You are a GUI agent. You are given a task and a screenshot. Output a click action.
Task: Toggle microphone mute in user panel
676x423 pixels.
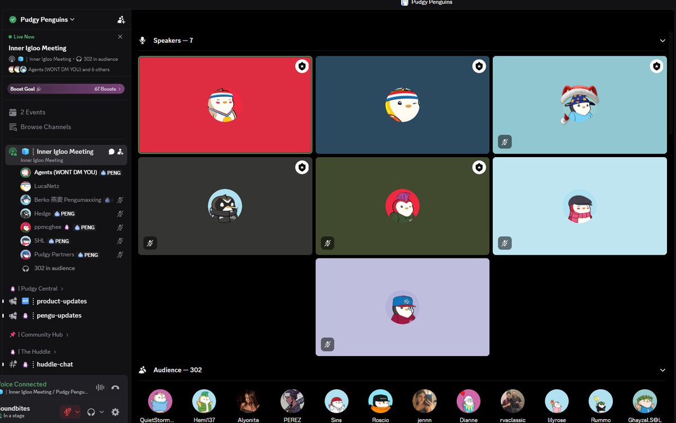[67, 412]
